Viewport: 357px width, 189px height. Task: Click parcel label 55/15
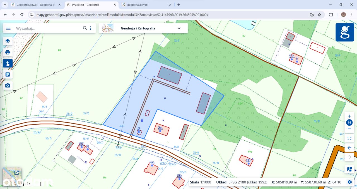pyautogui.click(x=49, y=138)
